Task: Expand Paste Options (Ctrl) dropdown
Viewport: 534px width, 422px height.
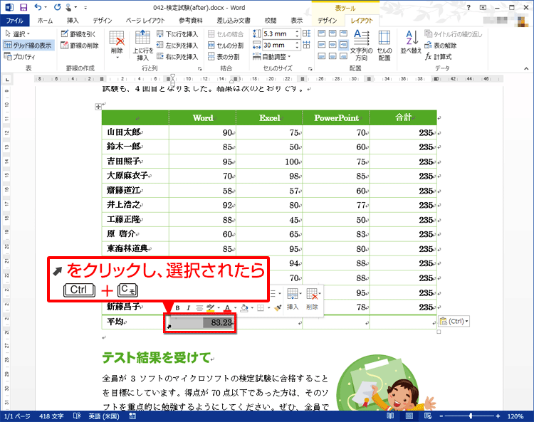Action: tap(466, 321)
